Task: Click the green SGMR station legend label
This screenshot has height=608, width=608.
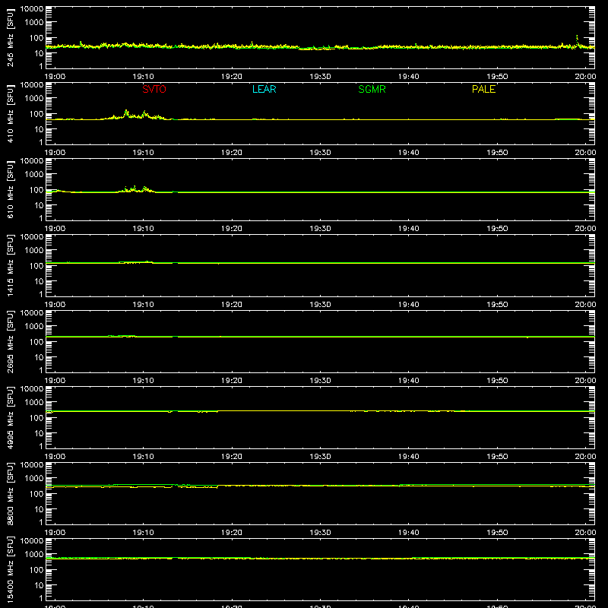Action: pos(372,89)
